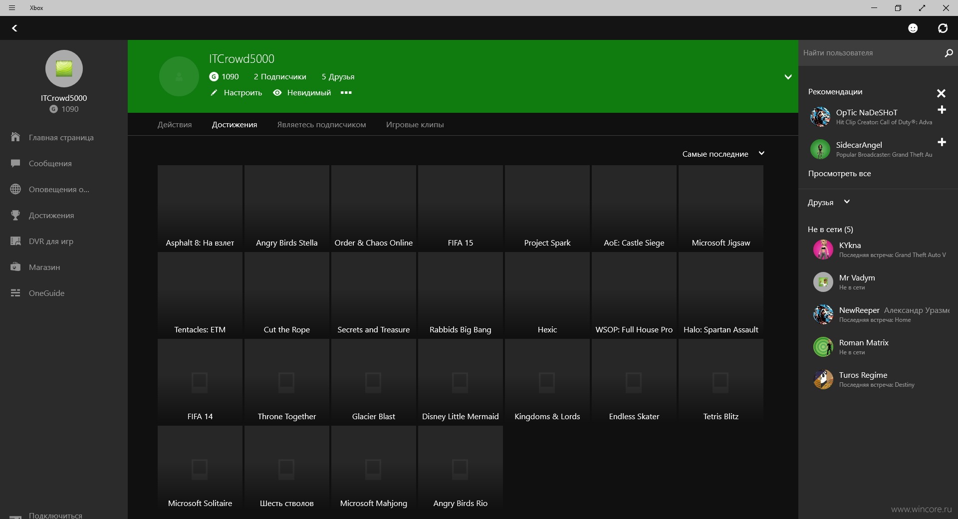Switch to Являетесь подписчиком tab

[x=322, y=125]
